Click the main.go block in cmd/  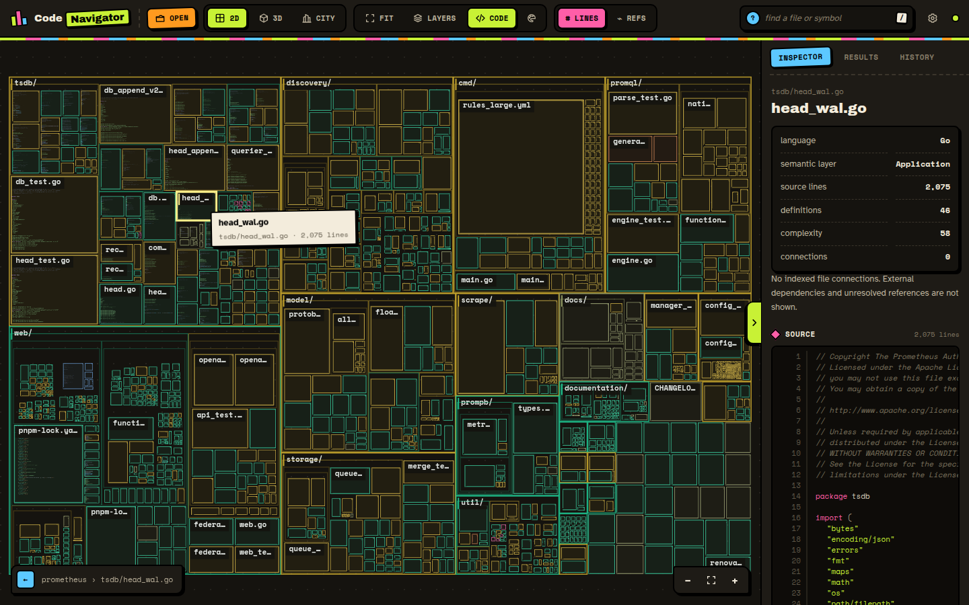pyautogui.click(x=486, y=280)
